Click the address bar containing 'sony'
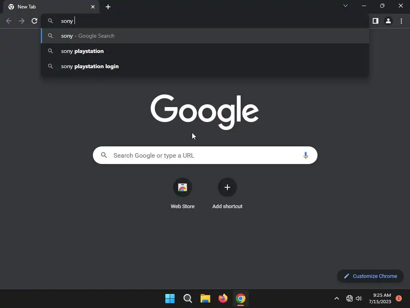Screen dimensions: 410x308 tap(205, 21)
